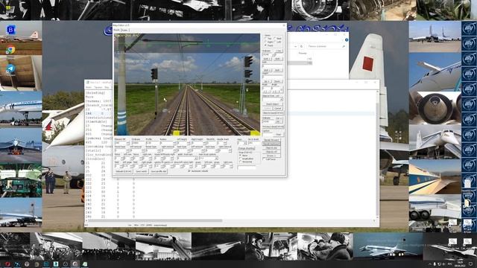Click the Clear button beside the Caption field
477x268 pixels.
[279, 134]
